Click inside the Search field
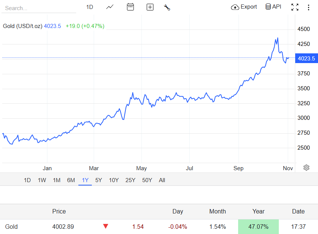 click(x=37, y=8)
